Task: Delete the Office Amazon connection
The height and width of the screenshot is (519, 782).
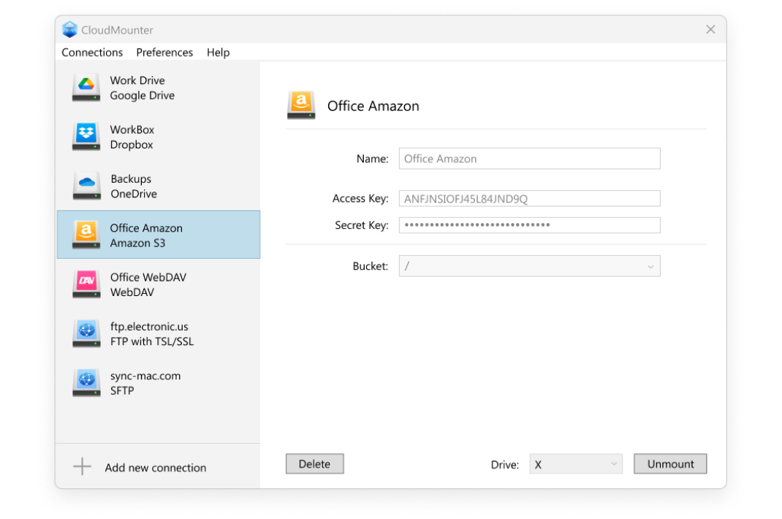Action: pos(314,463)
